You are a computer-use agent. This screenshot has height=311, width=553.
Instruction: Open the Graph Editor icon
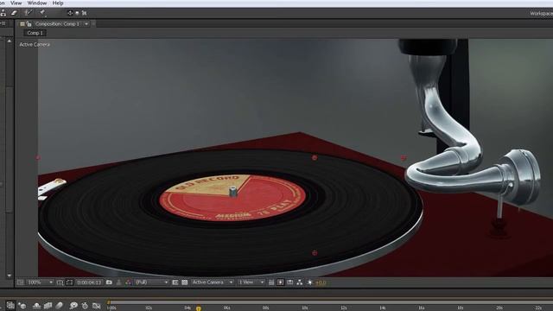pos(96,306)
